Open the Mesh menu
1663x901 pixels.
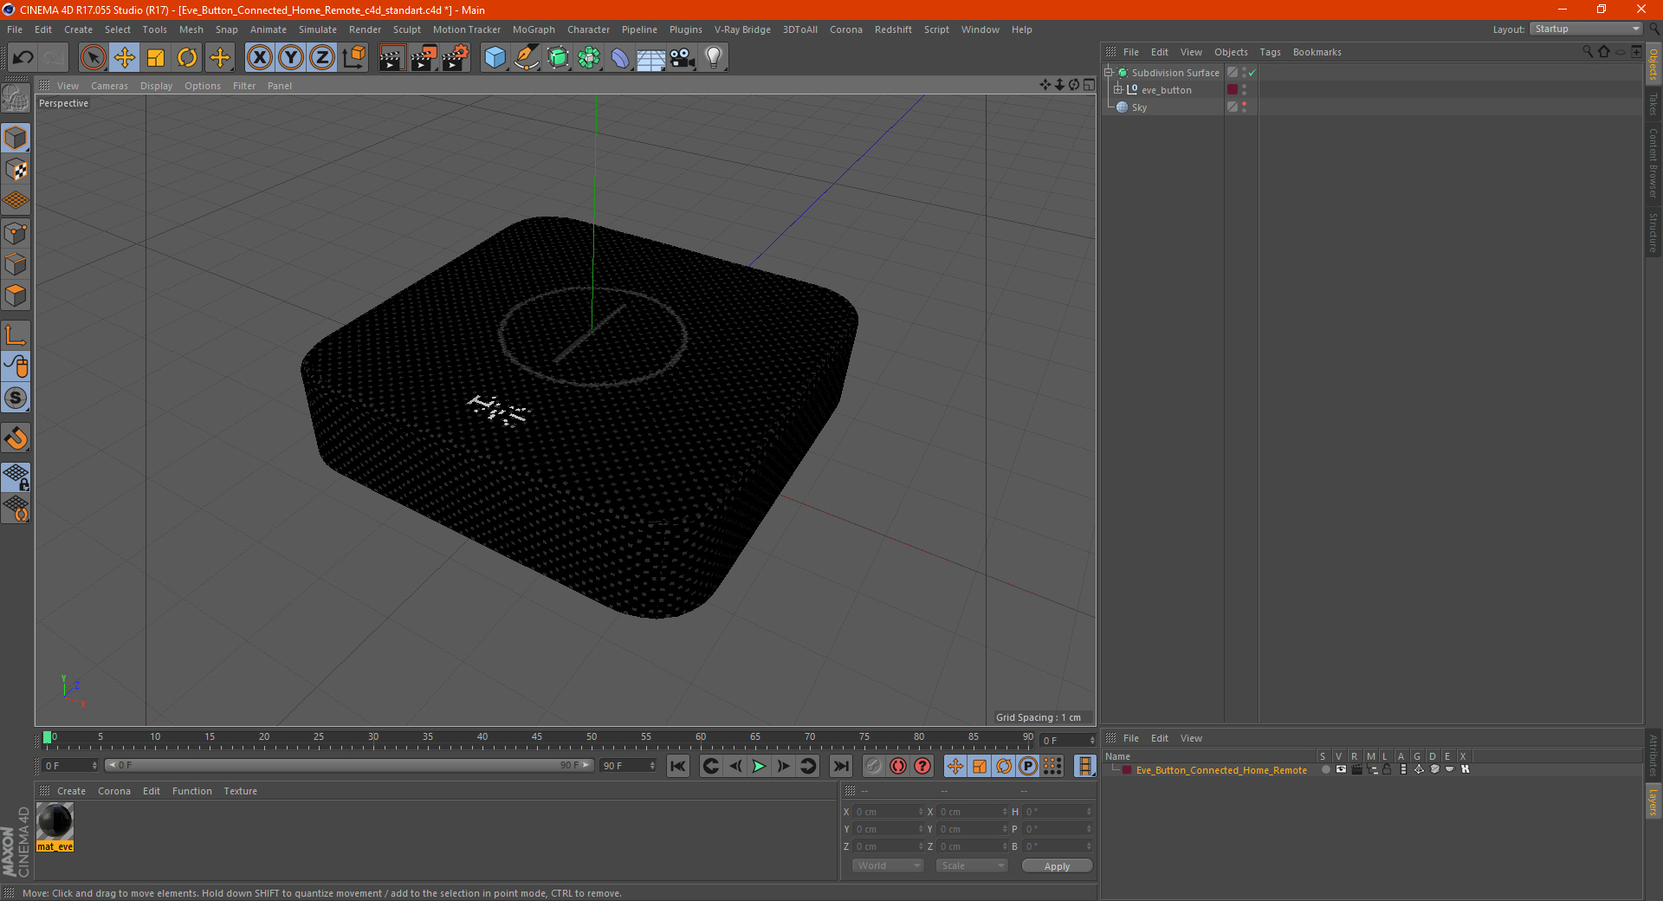tap(191, 29)
